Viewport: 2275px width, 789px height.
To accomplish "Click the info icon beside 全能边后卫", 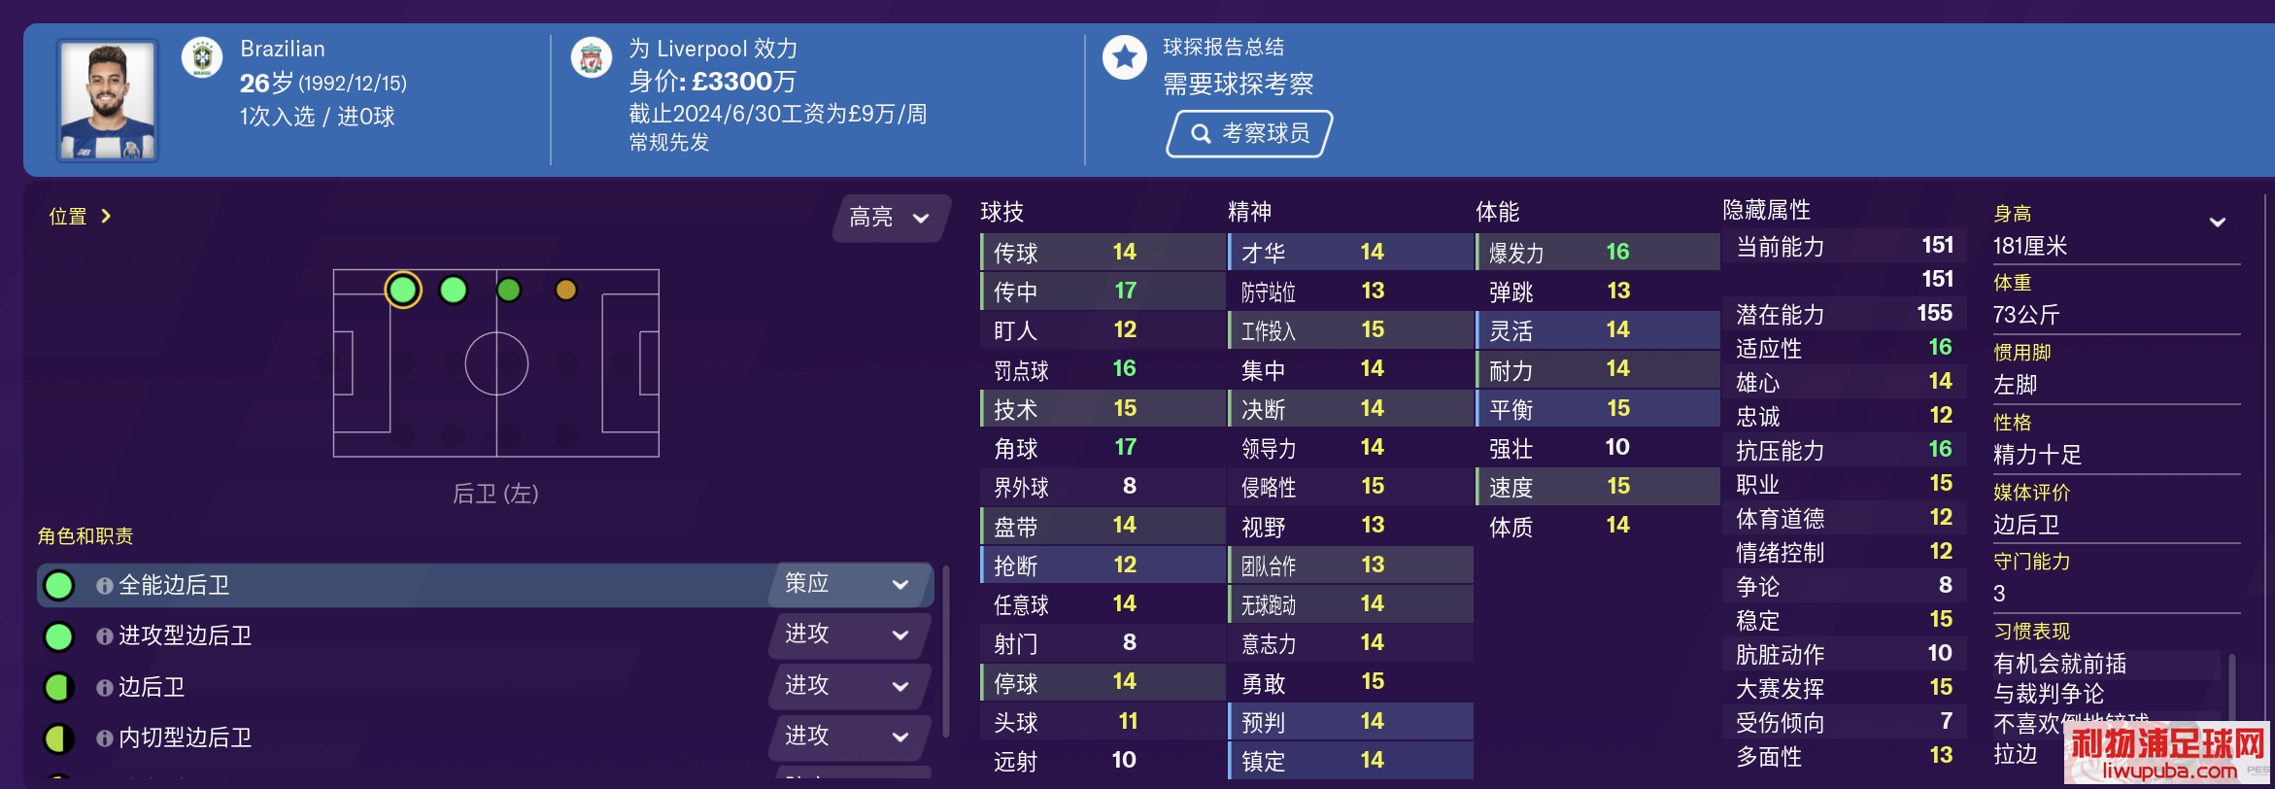I will click(104, 586).
